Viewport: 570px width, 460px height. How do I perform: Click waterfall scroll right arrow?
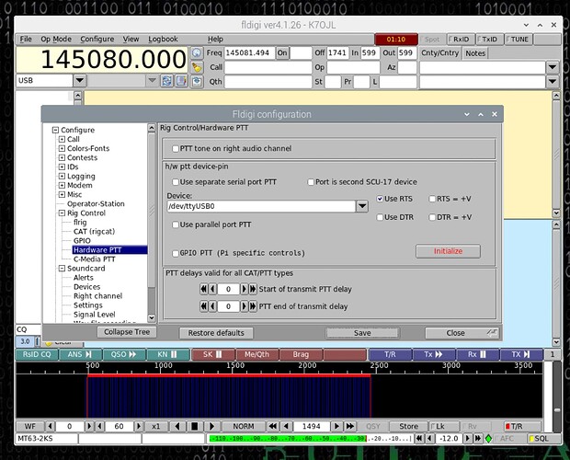click(x=211, y=426)
